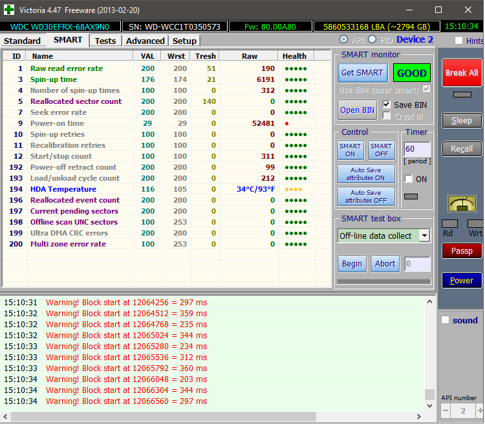Click the small indicator below Break All
This screenshot has width=485, height=424.
(462, 94)
